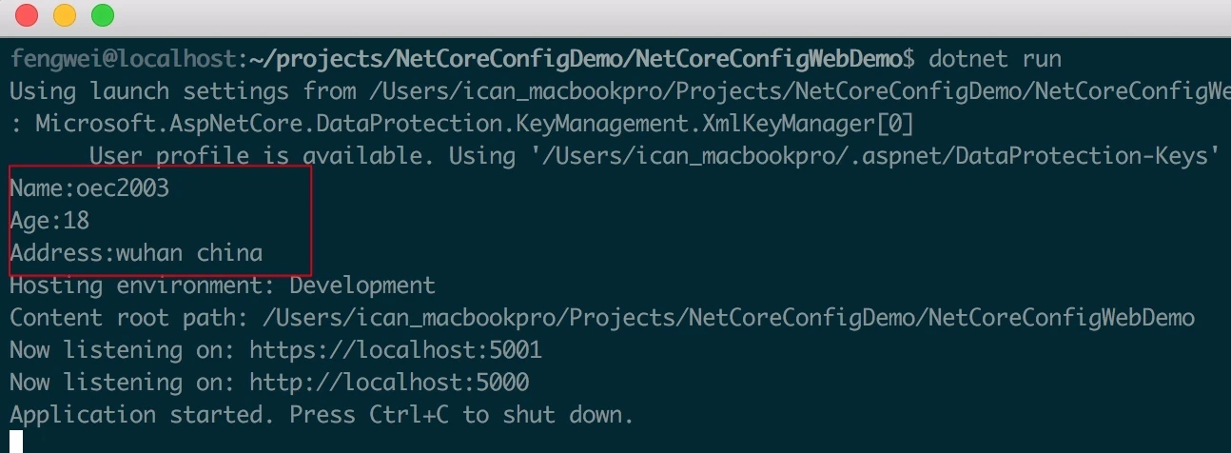Click the dotnet run command text
Screen dimensions: 1231x453
pos(995,59)
